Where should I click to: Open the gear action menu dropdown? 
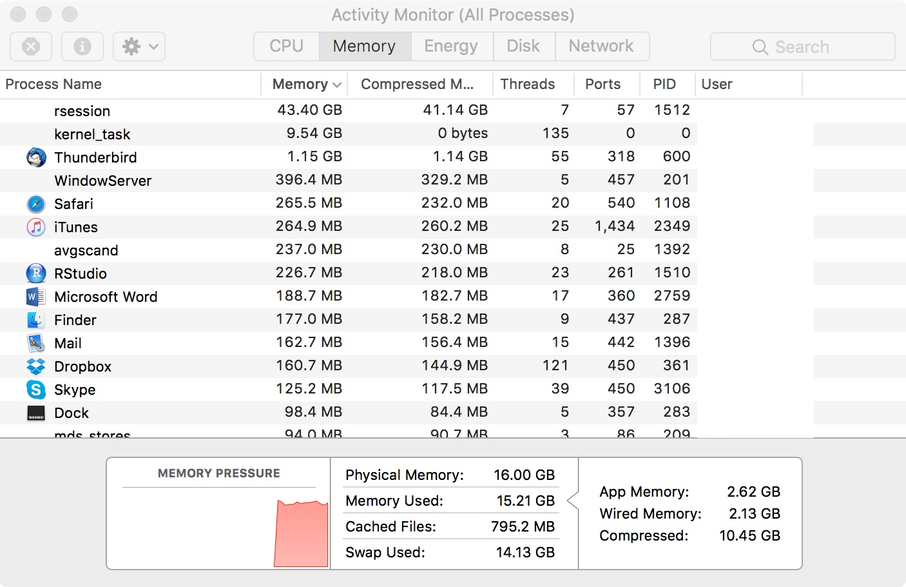click(139, 46)
